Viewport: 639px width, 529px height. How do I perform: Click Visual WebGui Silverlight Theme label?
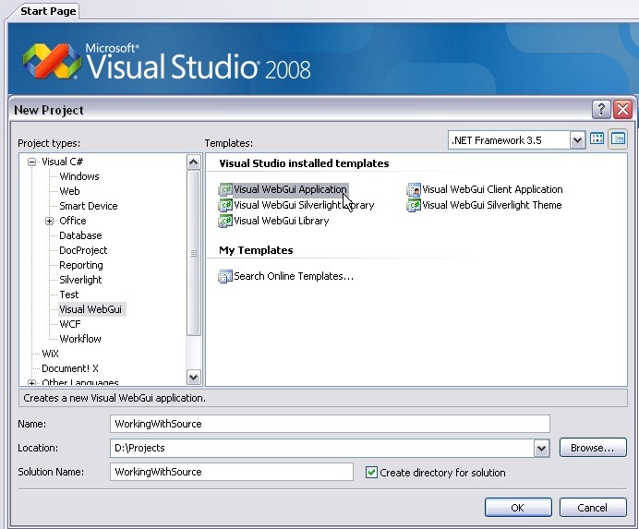tap(492, 205)
